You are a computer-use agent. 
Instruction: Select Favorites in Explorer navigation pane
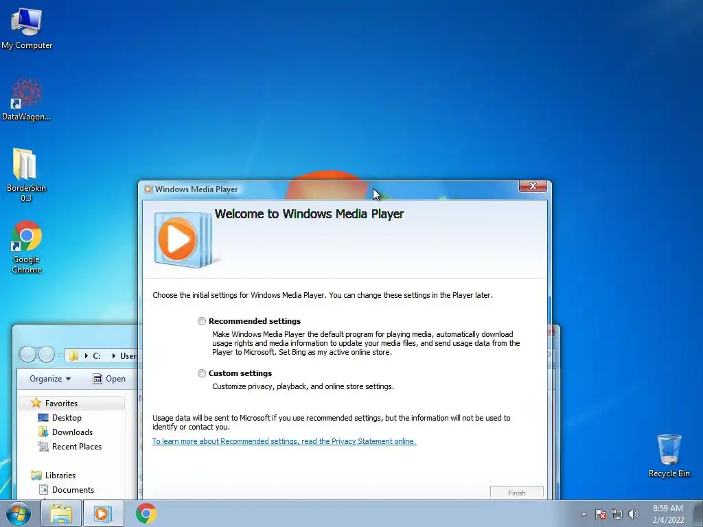coord(61,403)
